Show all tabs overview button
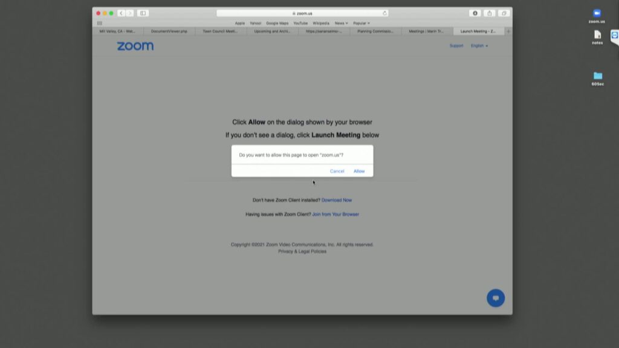Viewport: 619px width, 348px height. tap(504, 13)
